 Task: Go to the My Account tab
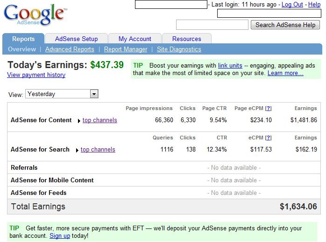pyautogui.click(x=135, y=39)
